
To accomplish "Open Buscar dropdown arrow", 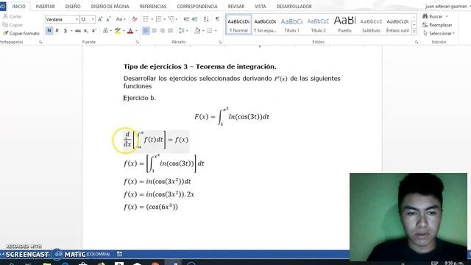I will tap(447, 16).
